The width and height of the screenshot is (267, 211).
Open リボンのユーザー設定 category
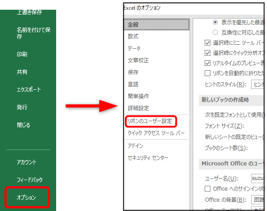pyautogui.click(x=149, y=121)
